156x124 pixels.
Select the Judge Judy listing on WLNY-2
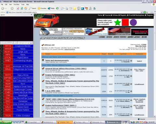click(23, 52)
